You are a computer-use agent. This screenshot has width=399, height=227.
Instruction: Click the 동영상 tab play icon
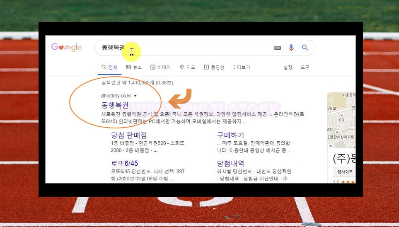point(206,67)
